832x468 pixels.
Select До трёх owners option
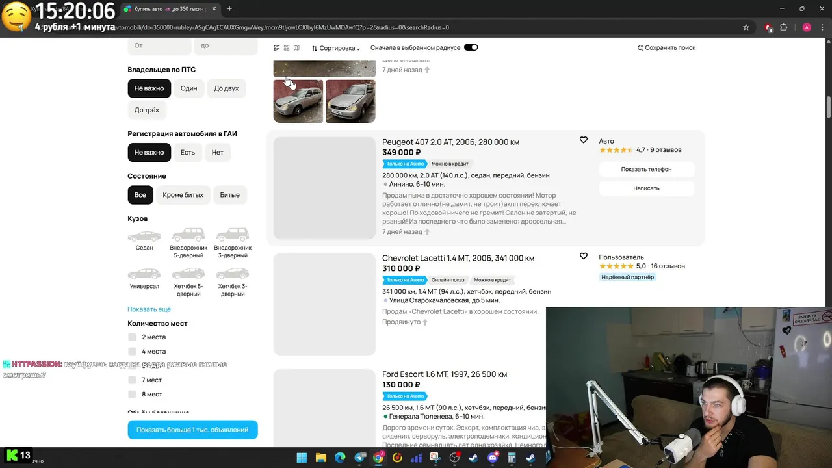point(147,110)
